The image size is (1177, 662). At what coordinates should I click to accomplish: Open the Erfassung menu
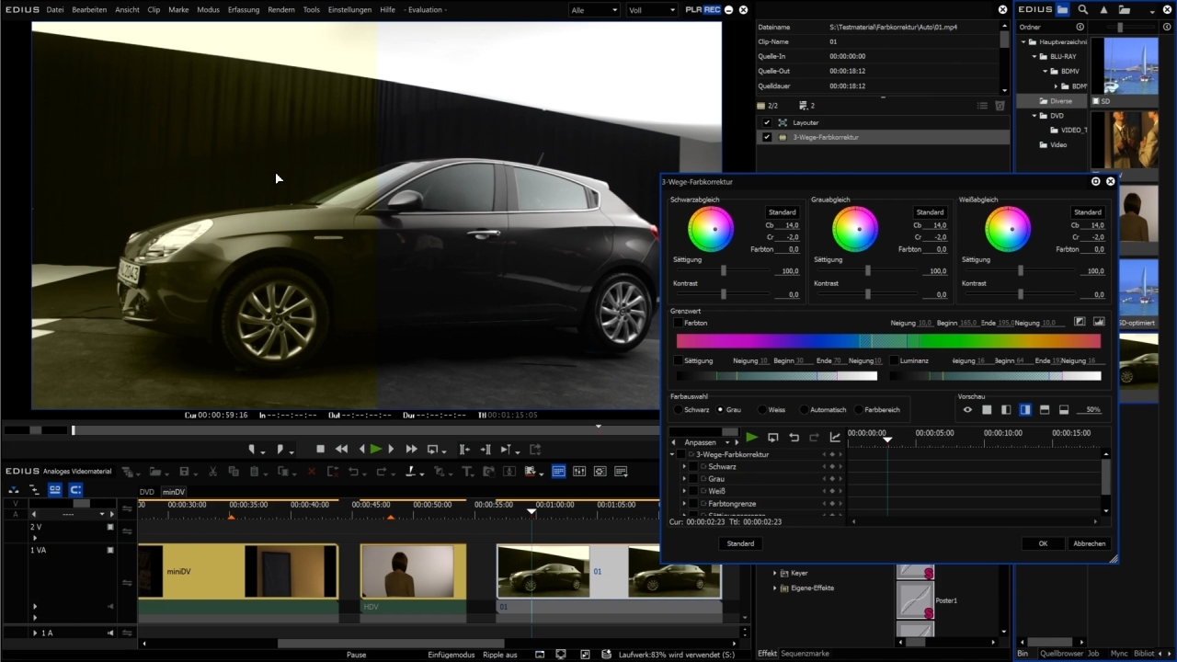pyautogui.click(x=244, y=10)
